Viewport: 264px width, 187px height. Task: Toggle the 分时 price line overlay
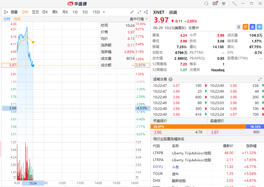(7, 19)
